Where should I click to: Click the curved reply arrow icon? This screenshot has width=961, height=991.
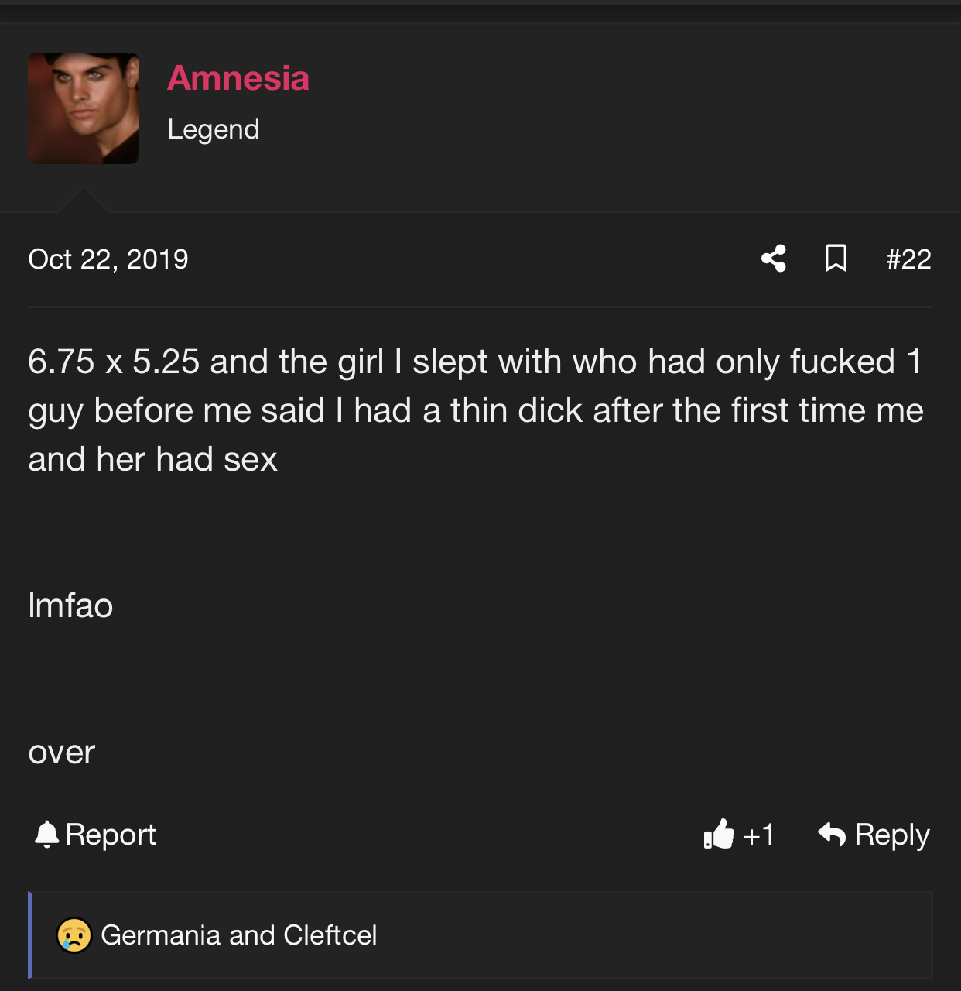click(832, 834)
